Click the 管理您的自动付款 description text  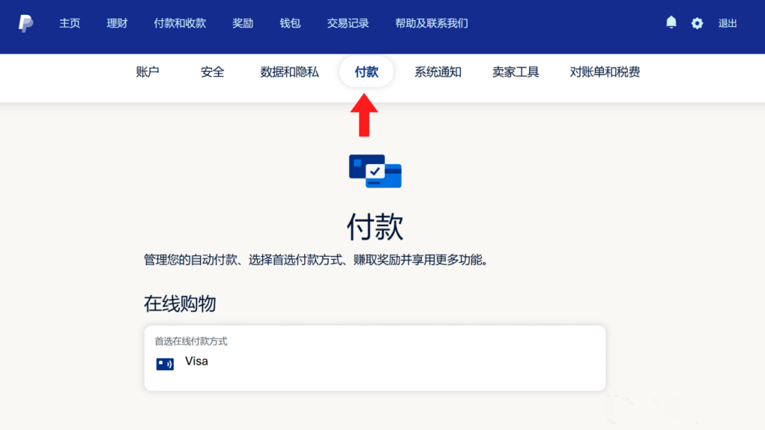316,260
